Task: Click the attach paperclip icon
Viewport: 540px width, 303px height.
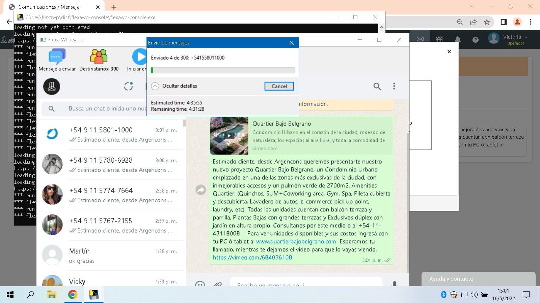Action: 217,284
